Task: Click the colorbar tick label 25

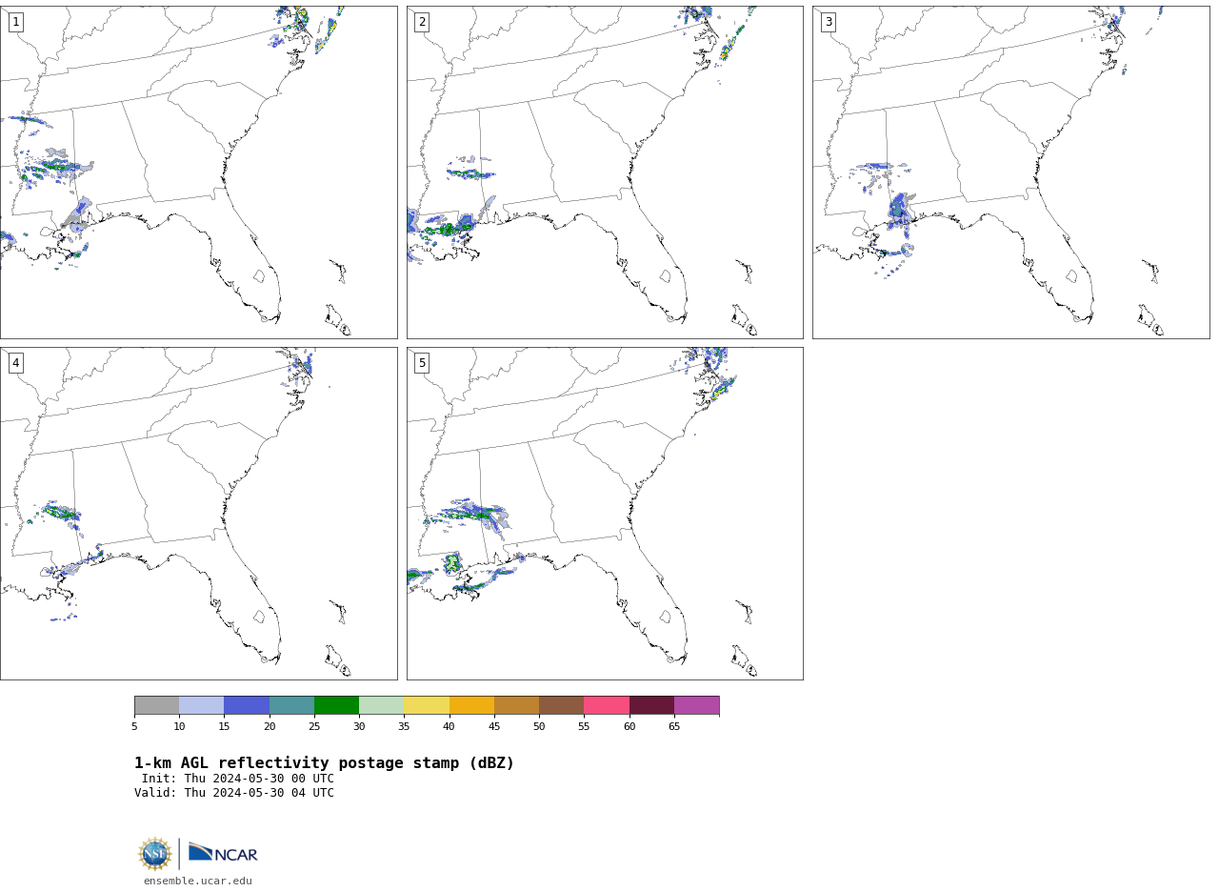Action: click(314, 727)
